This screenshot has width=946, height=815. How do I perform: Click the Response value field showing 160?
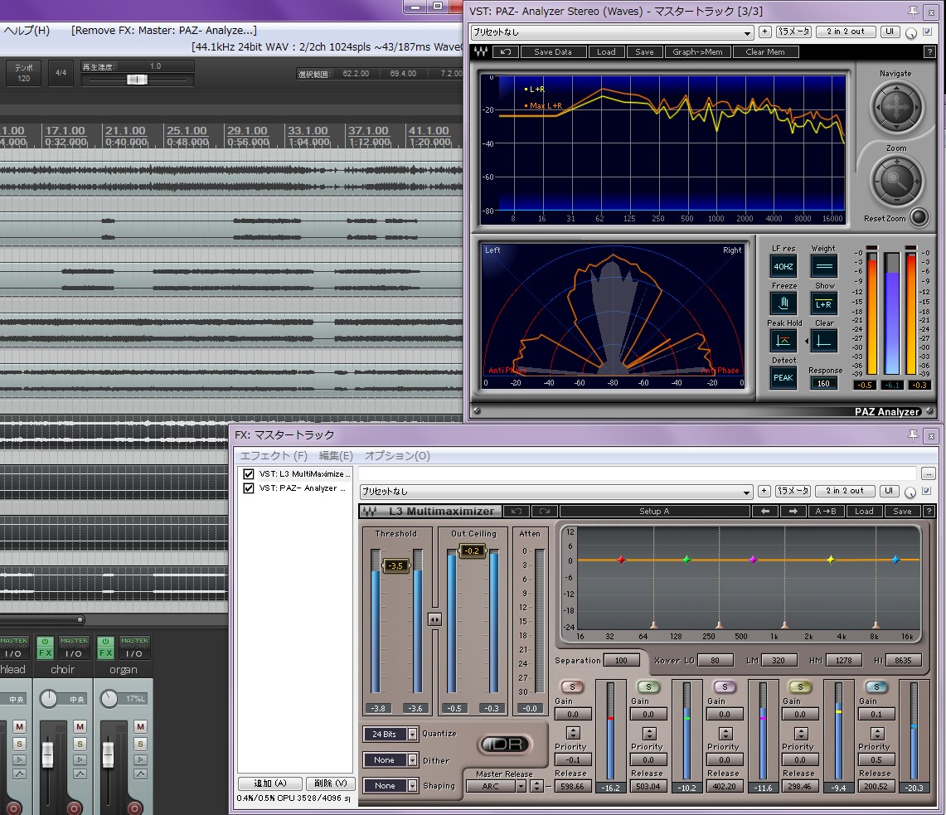[823, 383]
